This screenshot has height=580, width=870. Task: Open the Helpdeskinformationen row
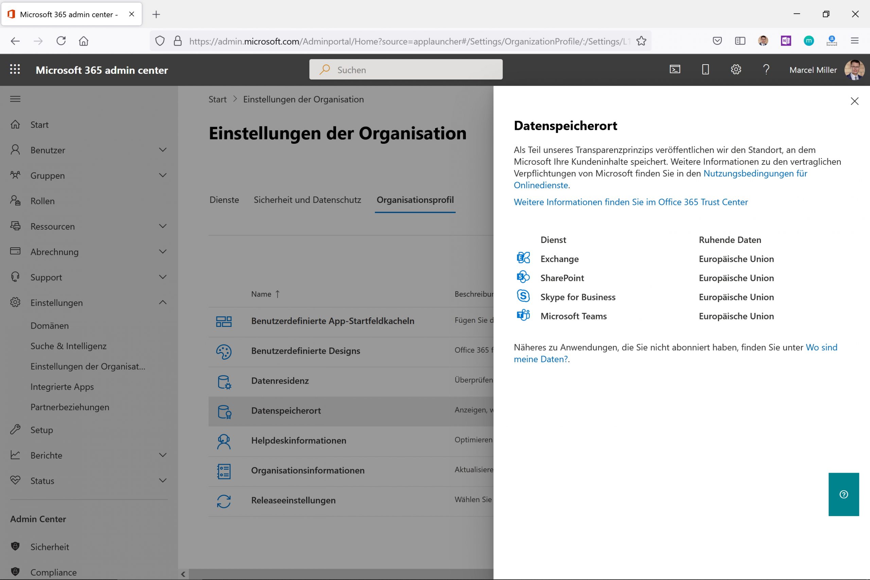pos(351,441)
